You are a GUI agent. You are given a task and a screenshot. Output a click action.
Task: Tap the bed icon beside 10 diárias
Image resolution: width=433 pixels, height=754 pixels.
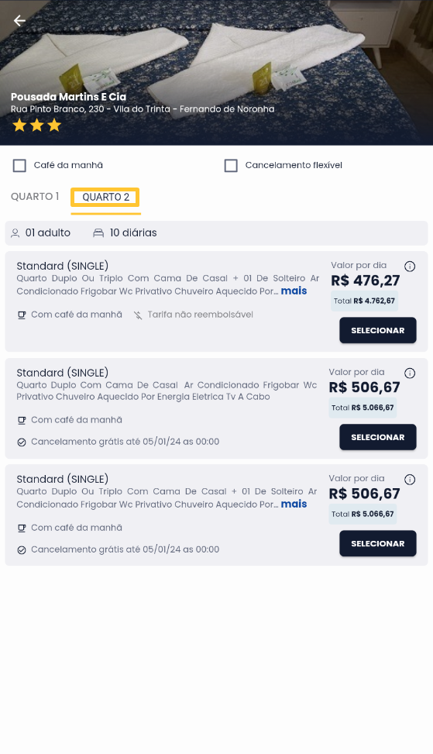(x=98, y=233)
